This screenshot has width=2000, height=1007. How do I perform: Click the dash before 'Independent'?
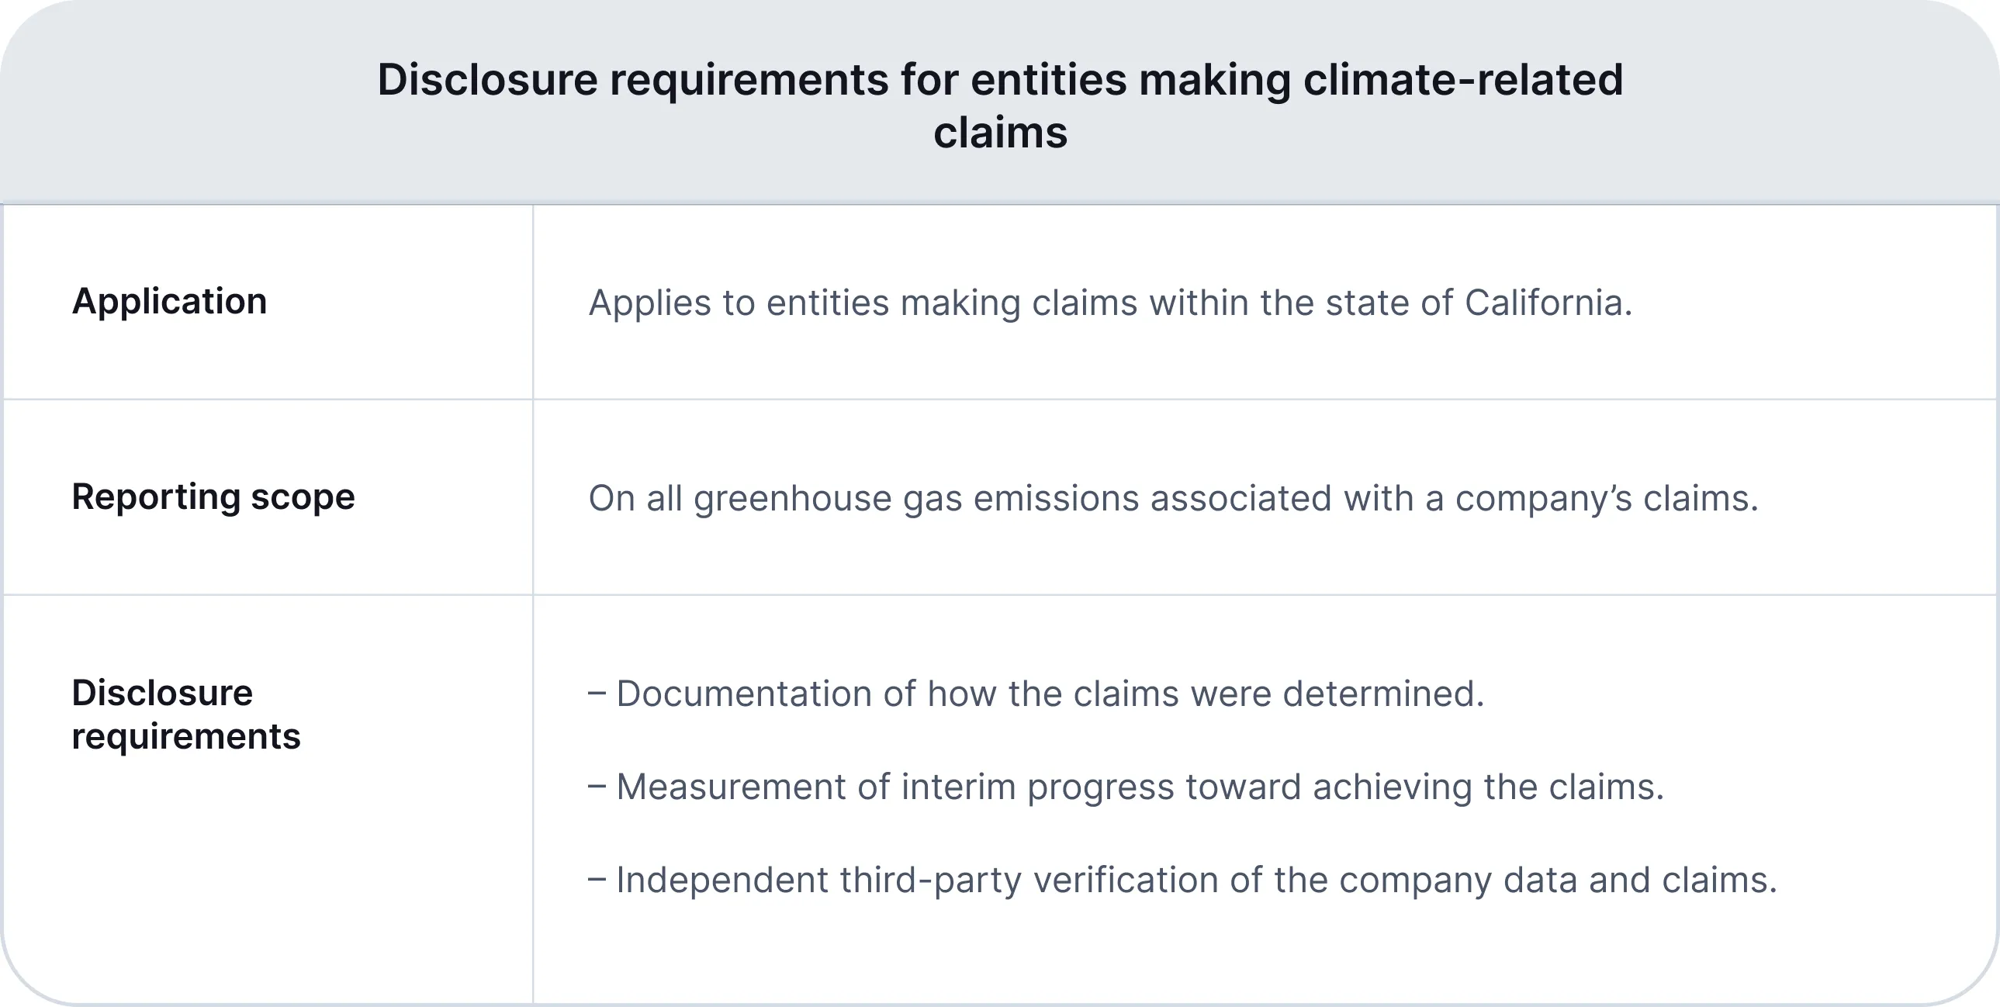pyautogui.click(x=597, y=880)
